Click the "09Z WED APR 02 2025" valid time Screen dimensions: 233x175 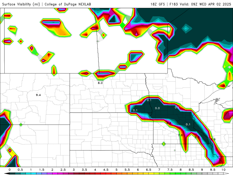(x=211, y=4)
